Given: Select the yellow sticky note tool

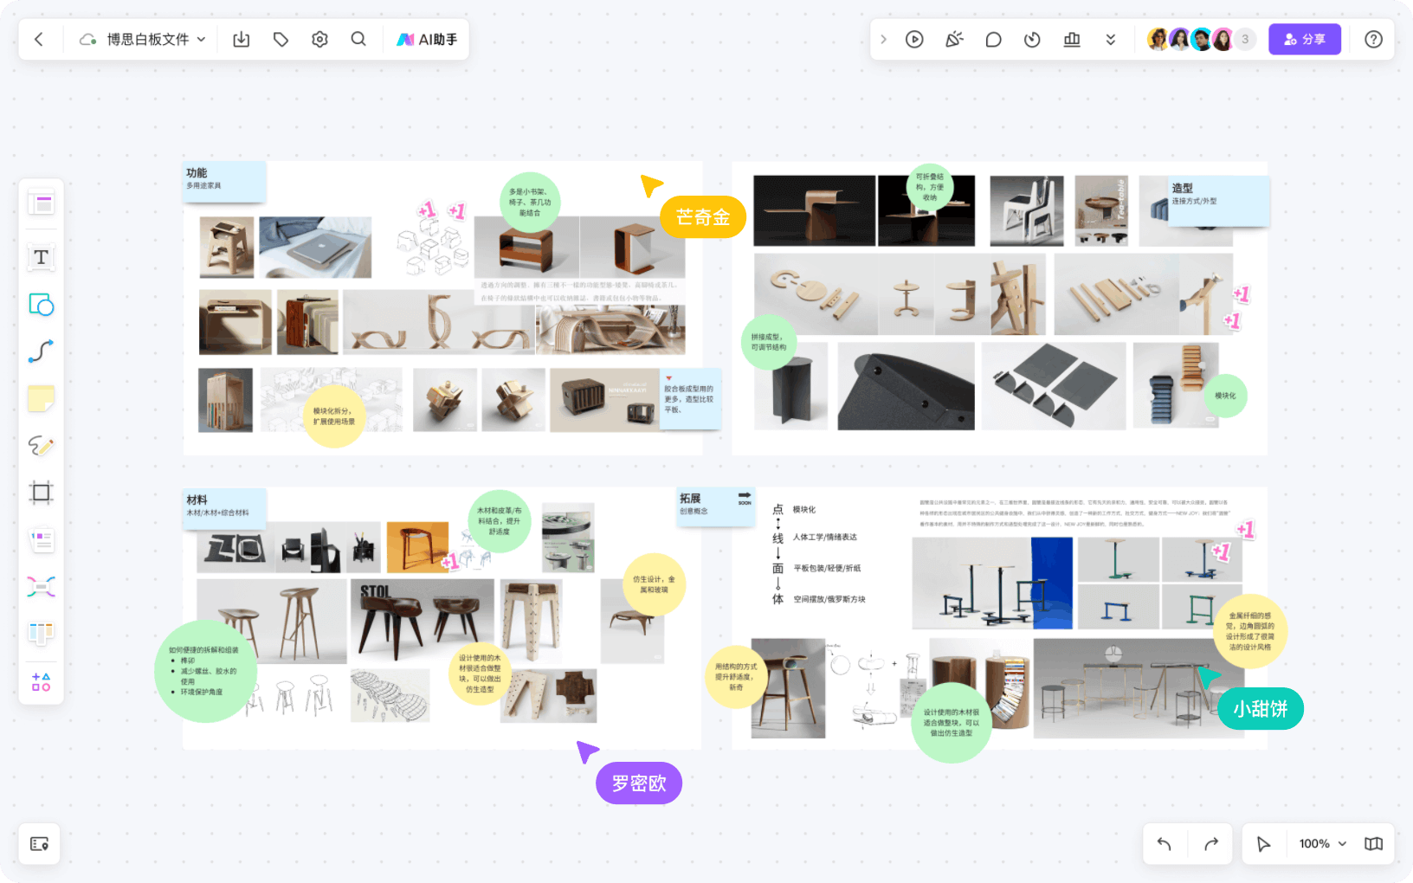Looking at the screenshot, I should 41,398.
